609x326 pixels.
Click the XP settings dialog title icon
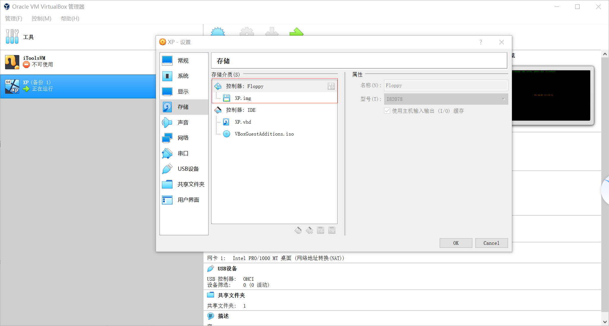[x=162, y=42]
